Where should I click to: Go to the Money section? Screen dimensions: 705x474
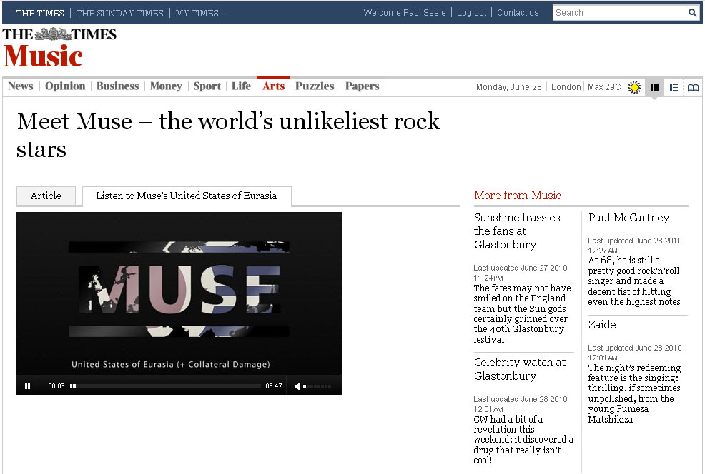[x=166, y=86]
